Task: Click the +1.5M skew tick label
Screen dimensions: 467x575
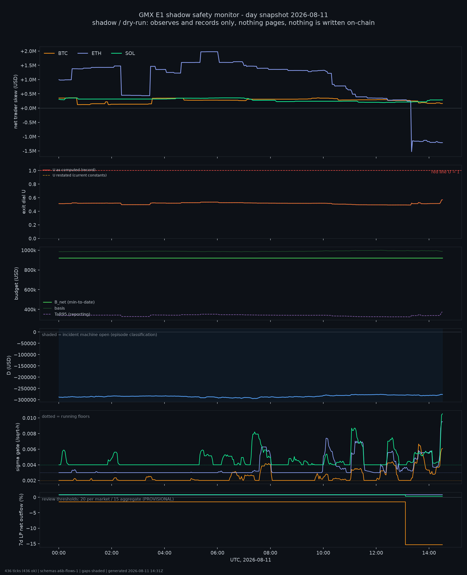Action: (x=28, y=65)
